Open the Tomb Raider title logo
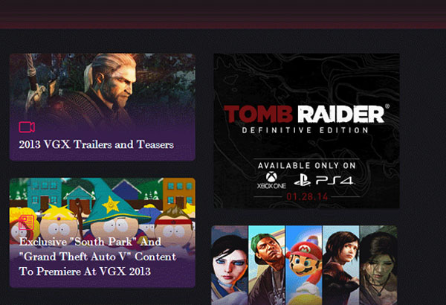Screen dimensions: 446x305 pyautogui.click(x=306, y=114)
